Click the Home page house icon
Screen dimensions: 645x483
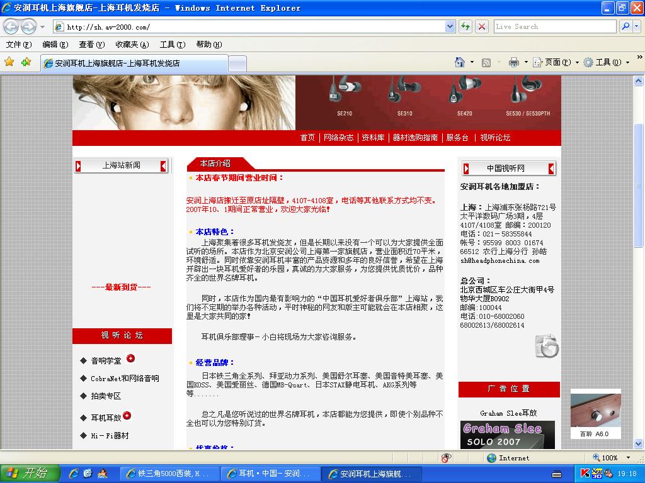pyautogui.click(x=459, y=62)
